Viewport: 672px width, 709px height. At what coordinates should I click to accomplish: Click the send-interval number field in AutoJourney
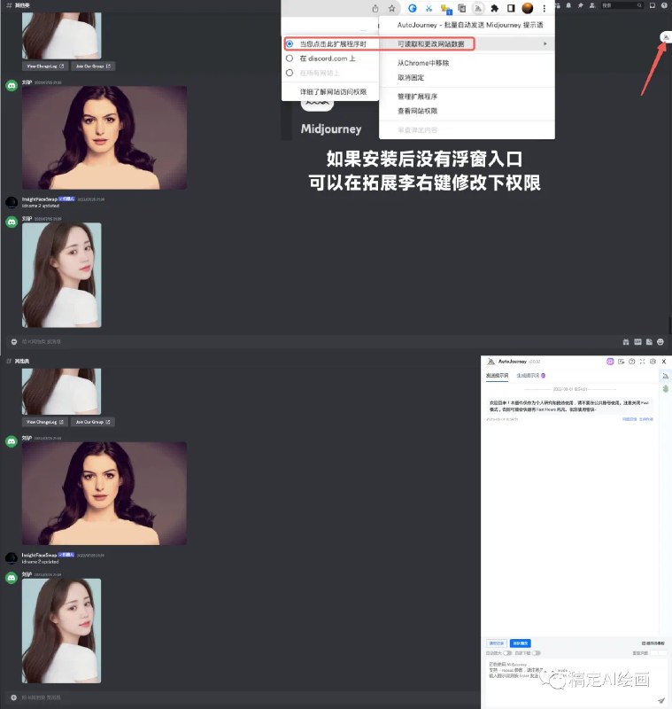pos(658,653)
